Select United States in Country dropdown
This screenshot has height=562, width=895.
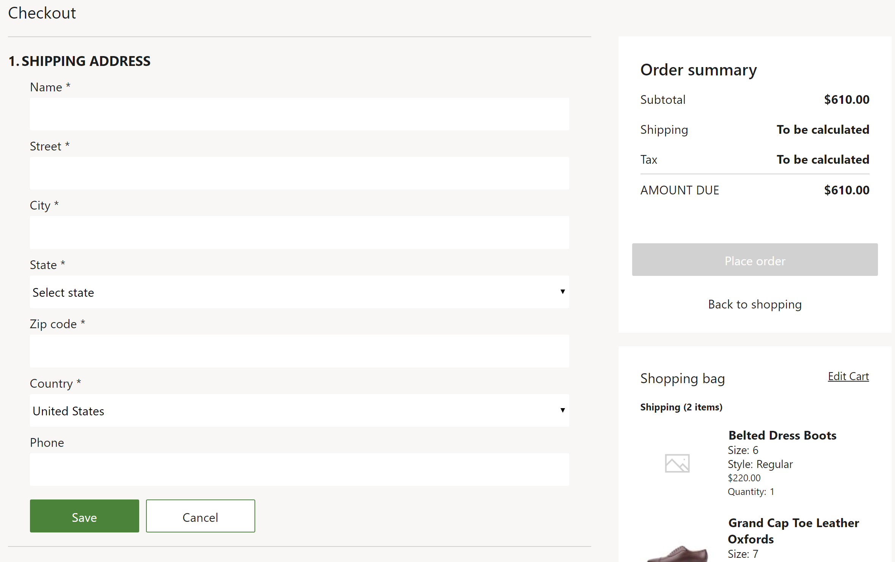(299, 410)
